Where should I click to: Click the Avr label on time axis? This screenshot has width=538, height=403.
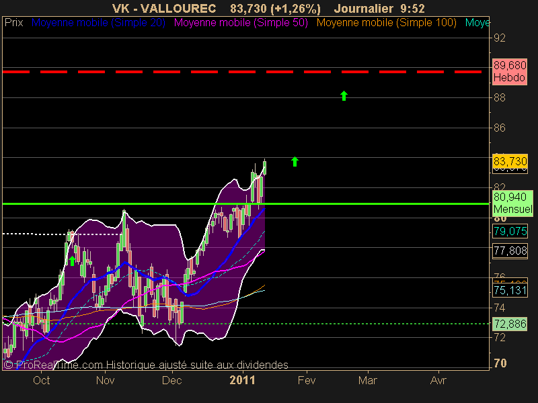(438, 380)
